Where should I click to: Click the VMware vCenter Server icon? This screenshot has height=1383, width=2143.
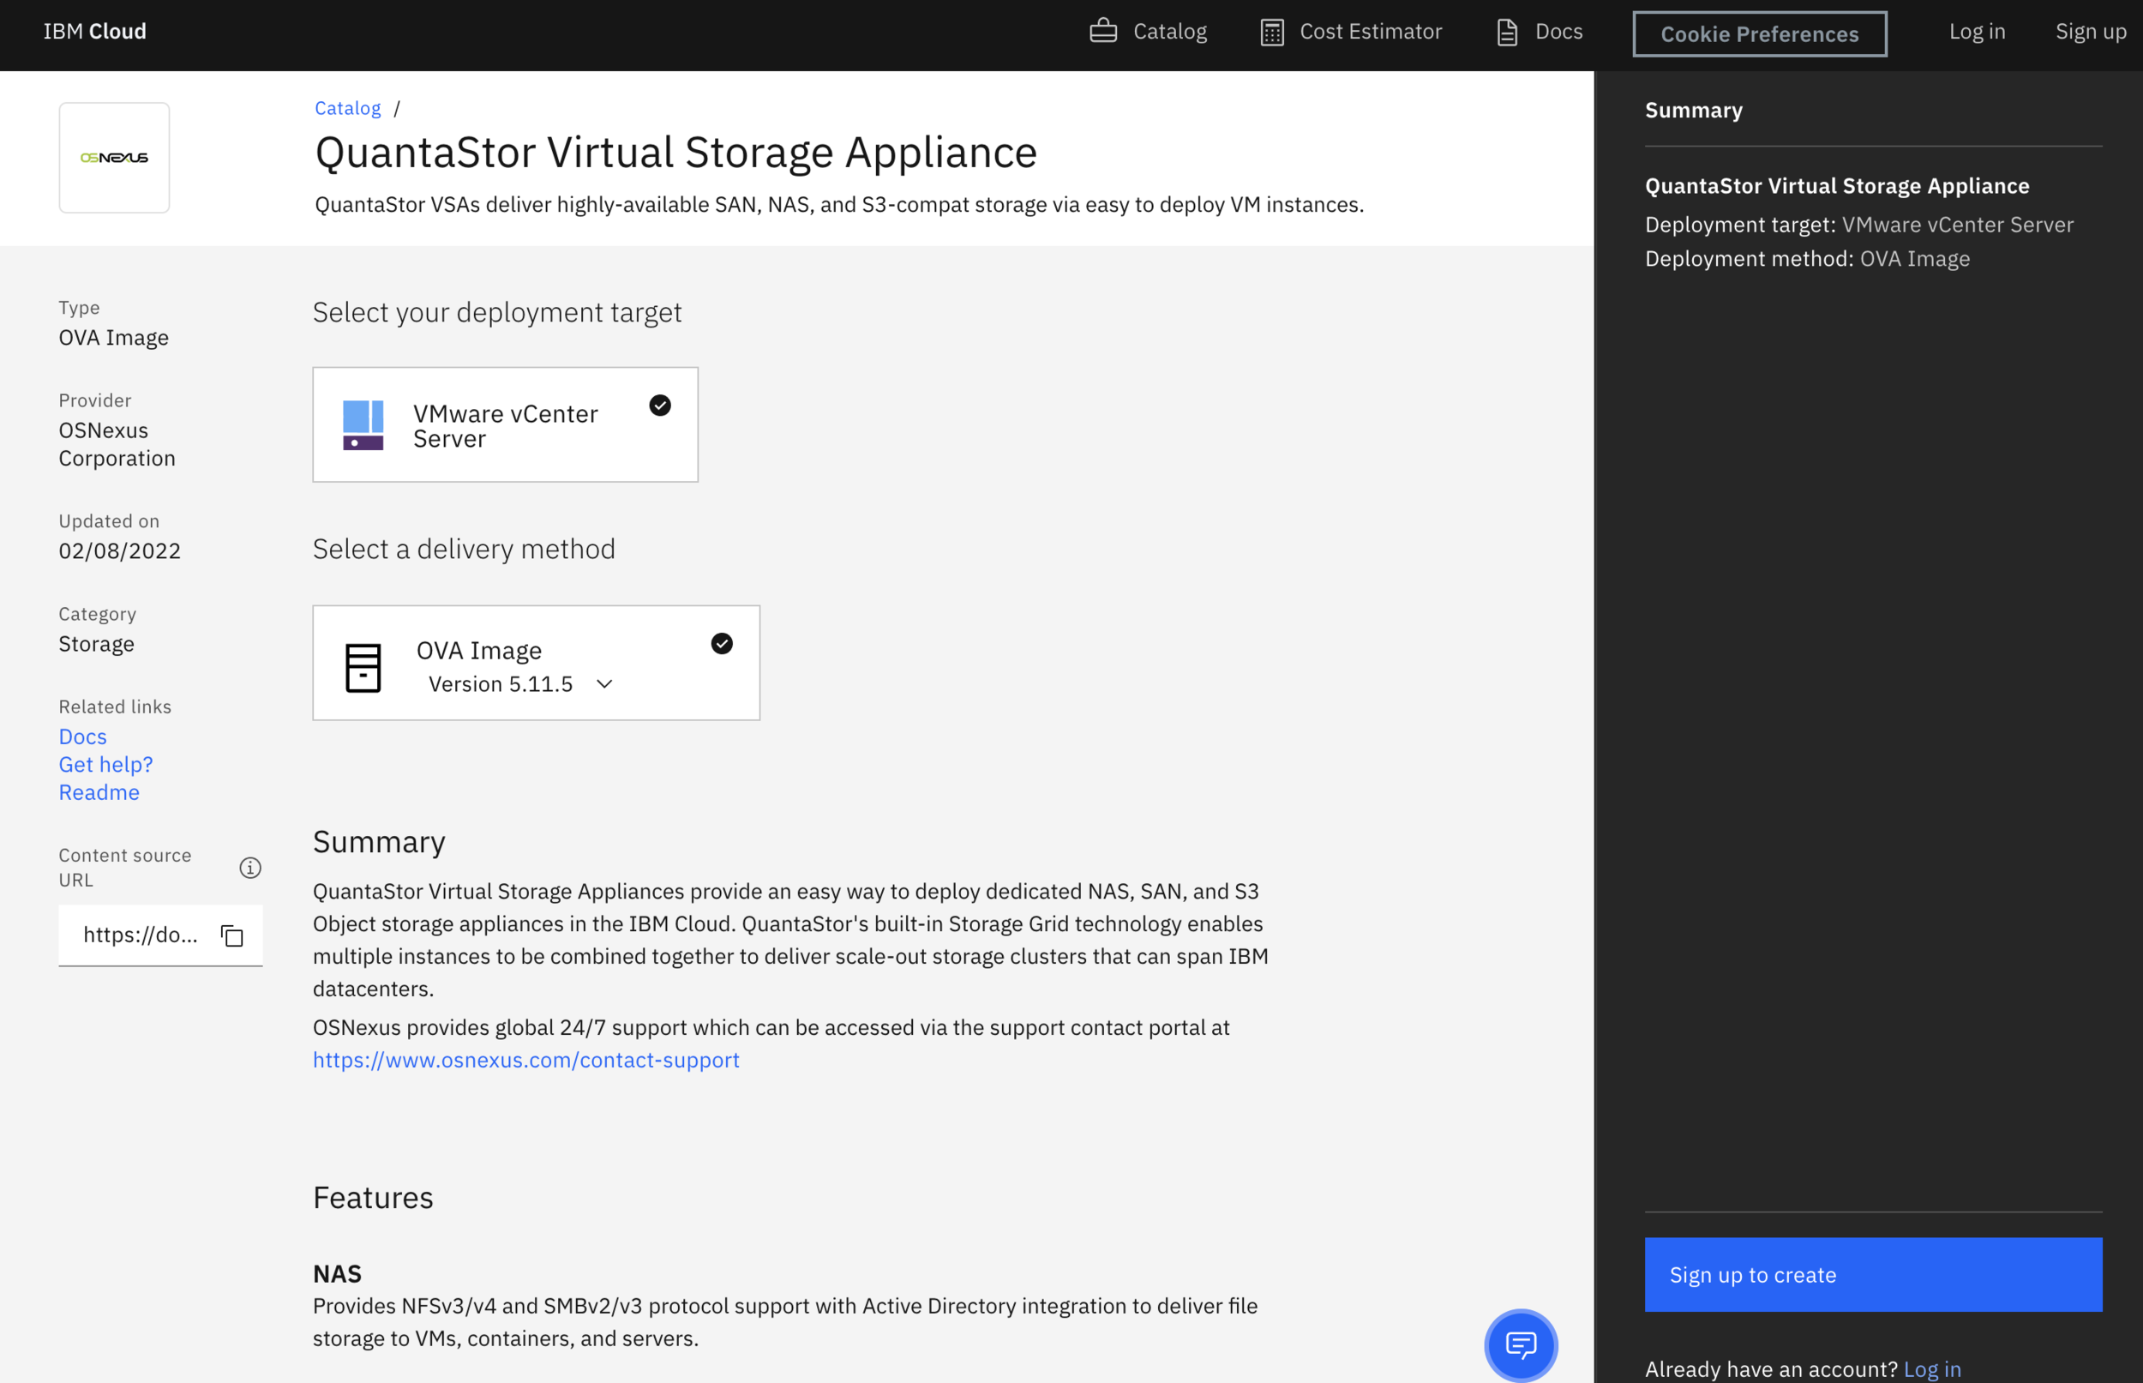click(x=363, y=424)
